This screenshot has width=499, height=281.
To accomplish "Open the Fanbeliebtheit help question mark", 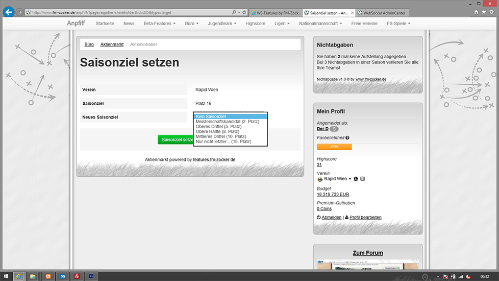I will click(347, 138).
